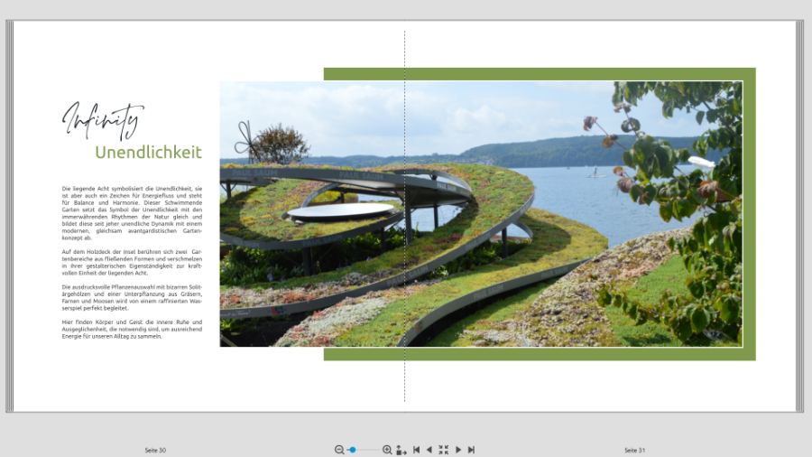The image size is (812, 457).
Task: Jump to the first page
Action: [416, 450]
